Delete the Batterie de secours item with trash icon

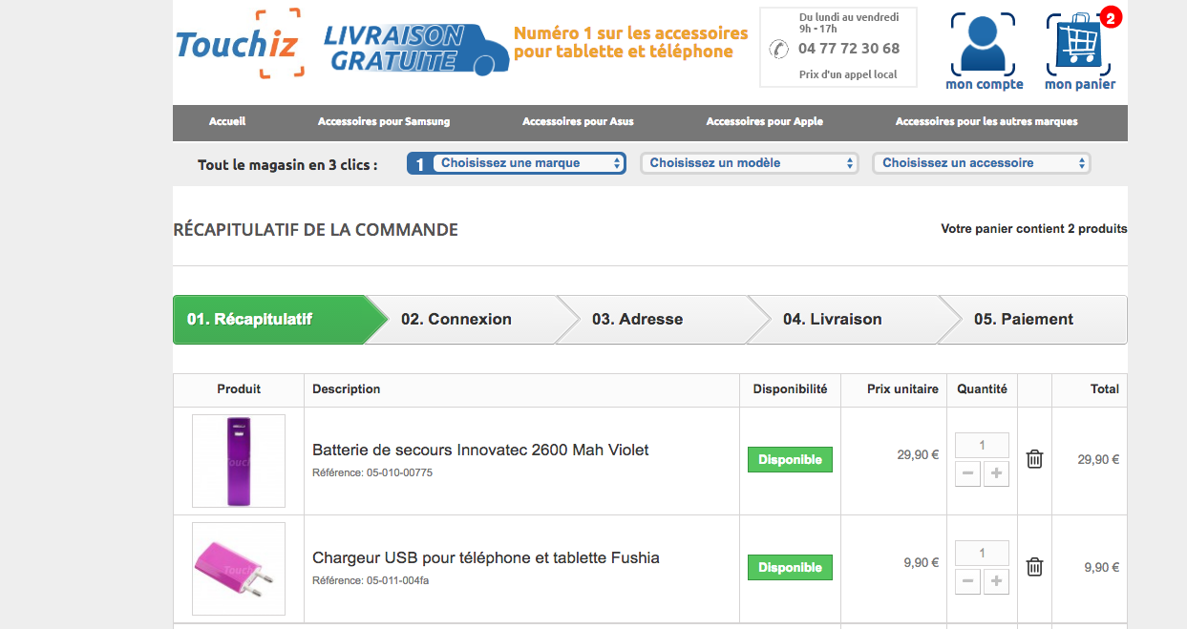tap(1034, 459)
